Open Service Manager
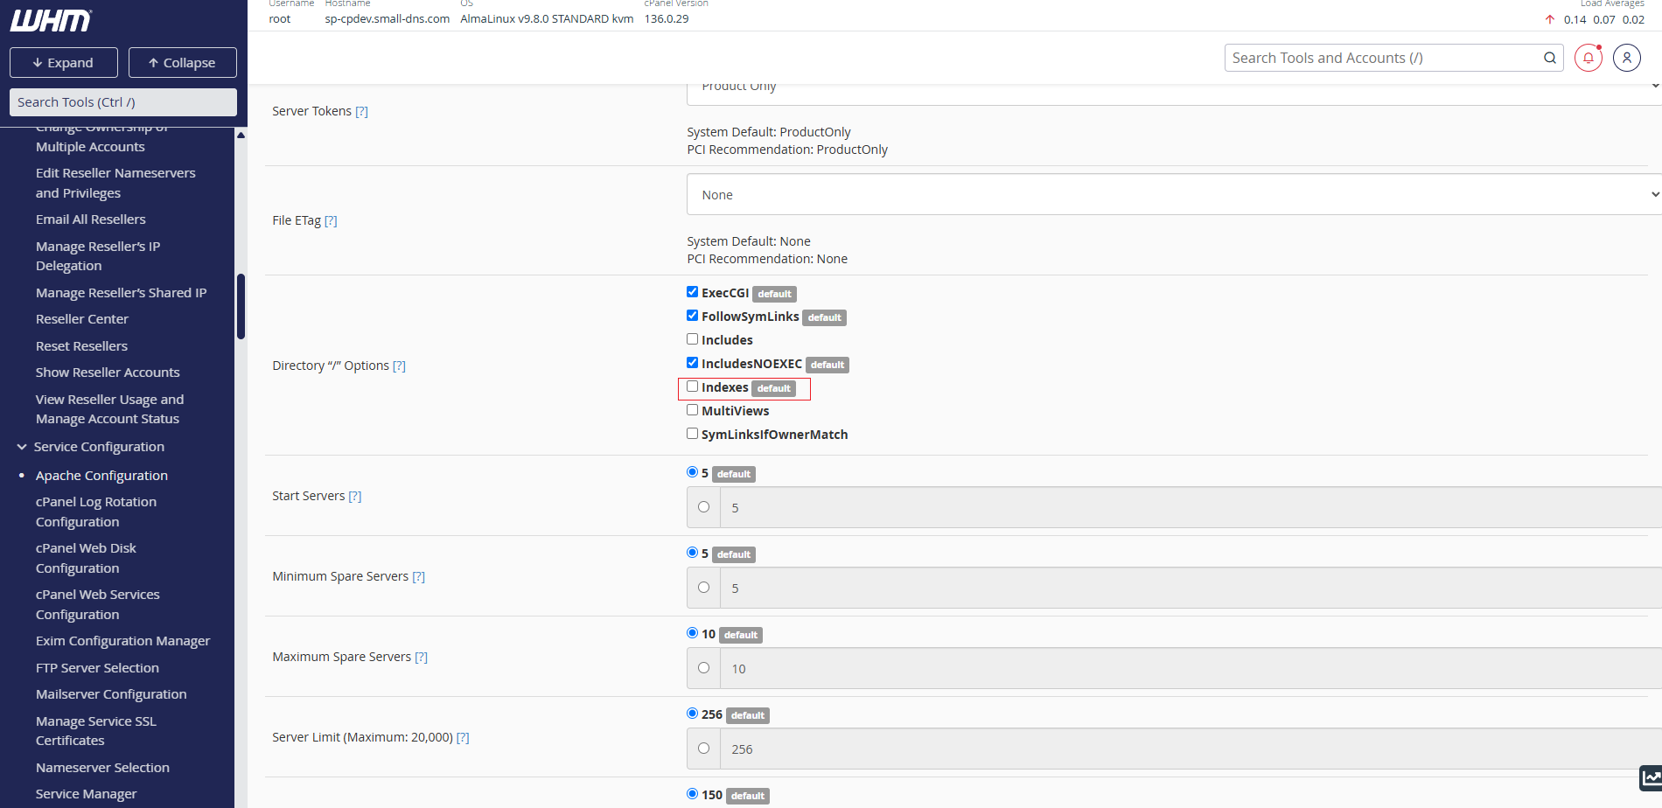Screen dimensions: 1662x808 coord(86,794)
